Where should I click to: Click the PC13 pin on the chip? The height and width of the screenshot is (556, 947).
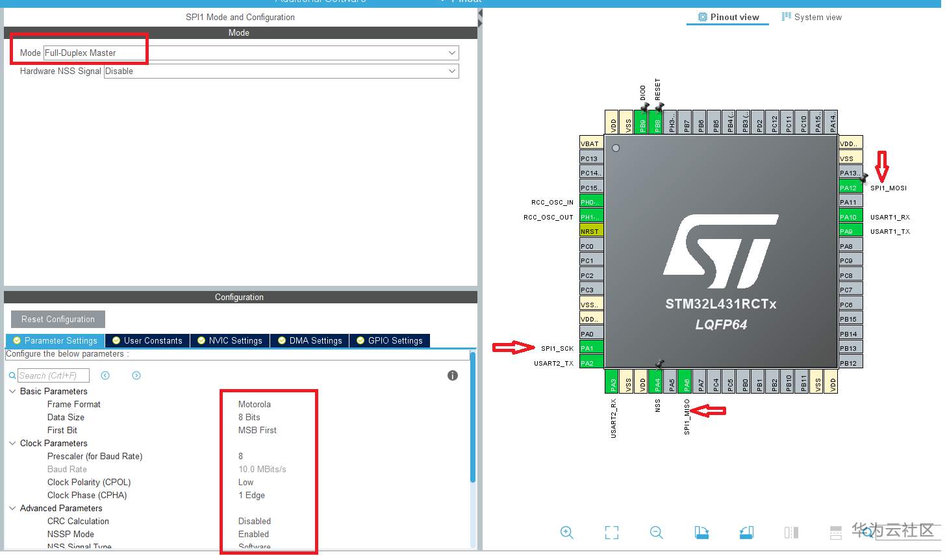click(x=592, y=158)
